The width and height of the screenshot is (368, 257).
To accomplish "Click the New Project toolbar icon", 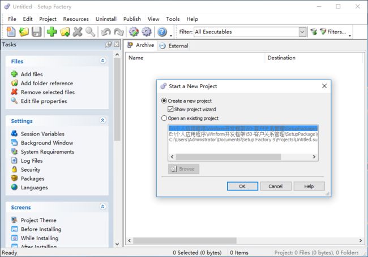I will [x=11, y=32].
